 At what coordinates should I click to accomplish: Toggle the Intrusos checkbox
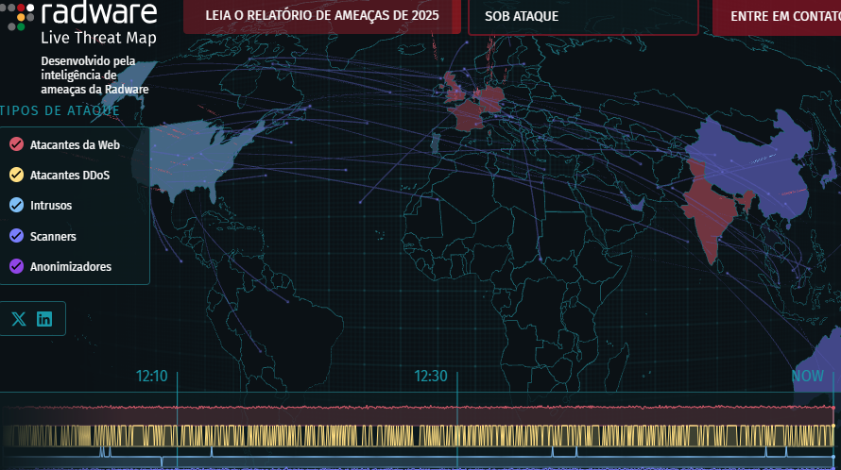pos(17,205)
